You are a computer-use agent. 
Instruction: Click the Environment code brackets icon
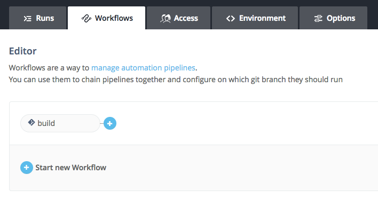pos(231,19)
